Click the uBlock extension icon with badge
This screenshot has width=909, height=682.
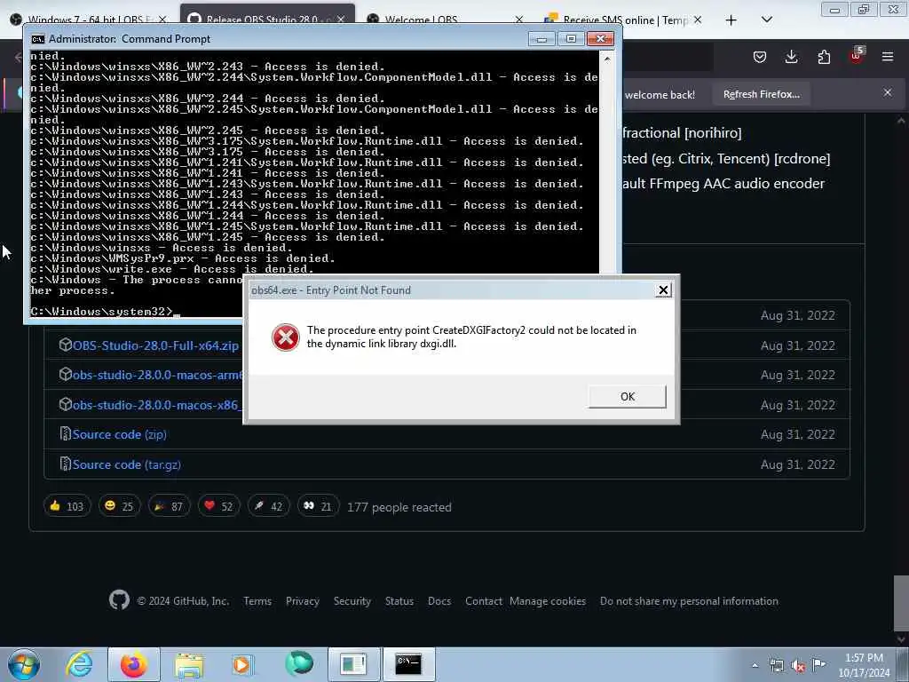tap(857, 56)
